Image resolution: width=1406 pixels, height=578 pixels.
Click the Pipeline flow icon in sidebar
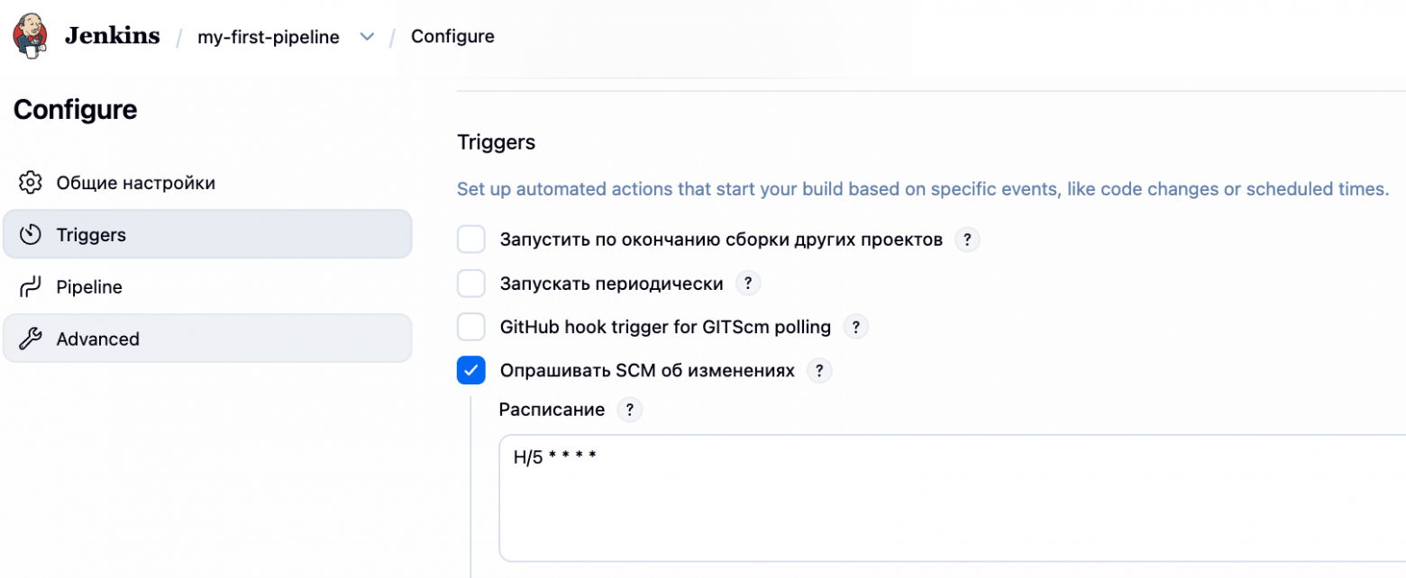31,287
